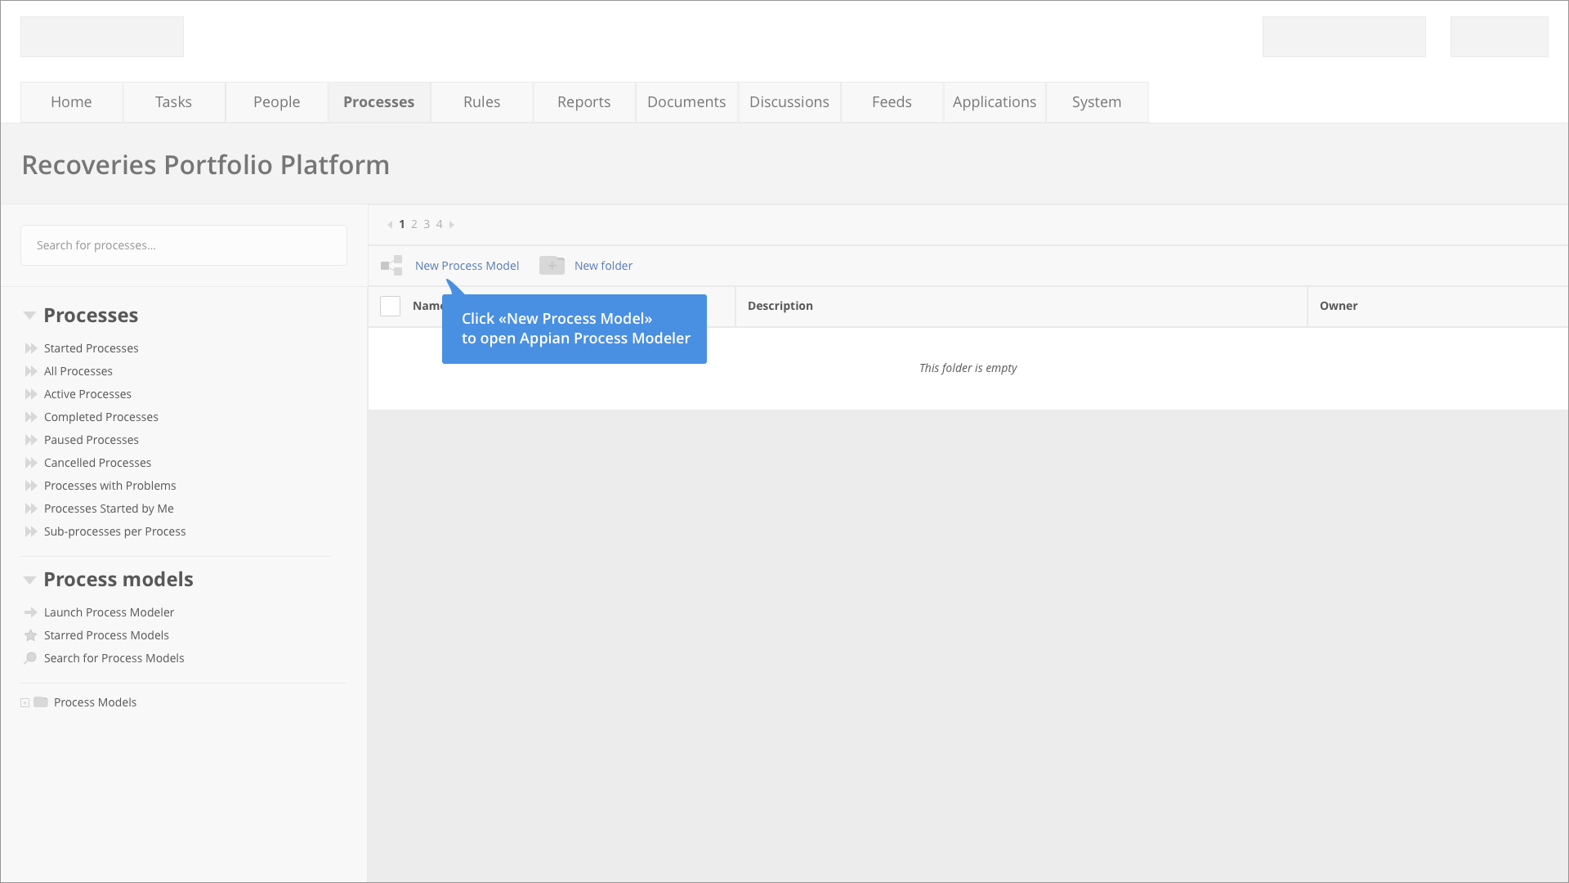1569x883 pixels.
Task: Open the Processes with Problems link
Action: tap(110, 486)
